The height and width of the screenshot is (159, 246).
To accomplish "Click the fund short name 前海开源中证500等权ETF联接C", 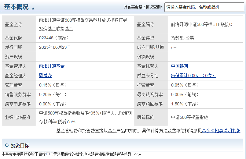I will point(201,24).
